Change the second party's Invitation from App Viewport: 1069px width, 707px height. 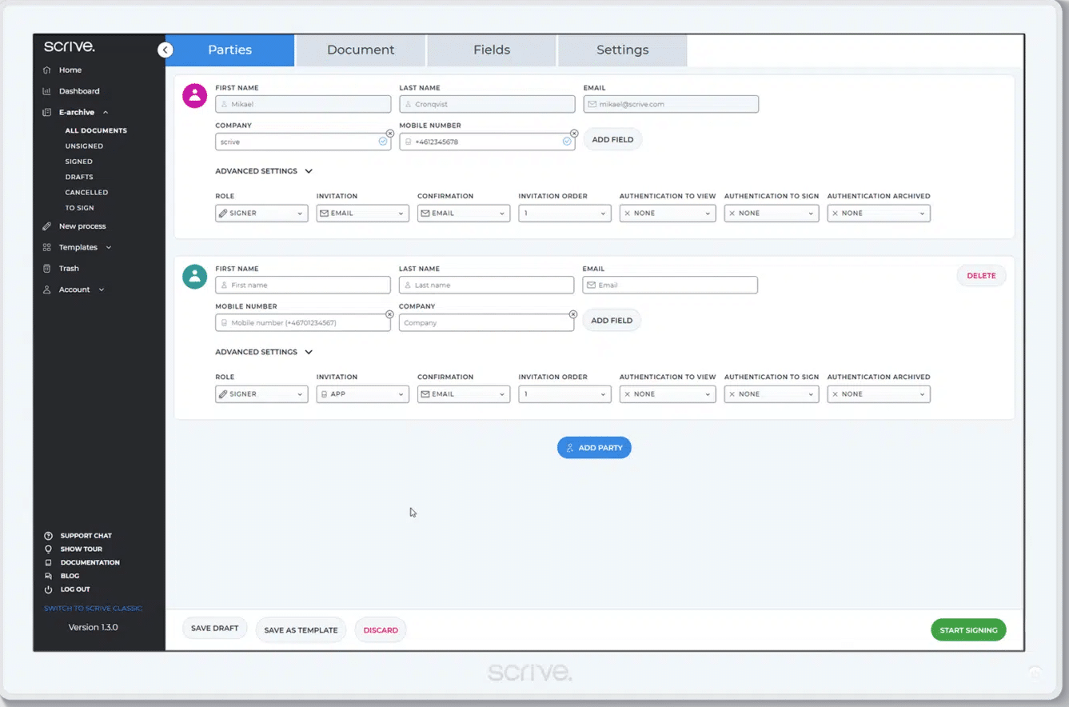362,393
